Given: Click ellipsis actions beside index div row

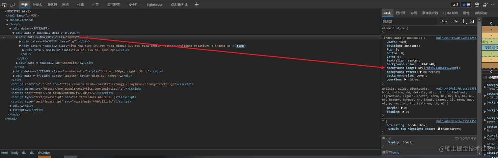Looking at the screenshot, I should (3, 37).
